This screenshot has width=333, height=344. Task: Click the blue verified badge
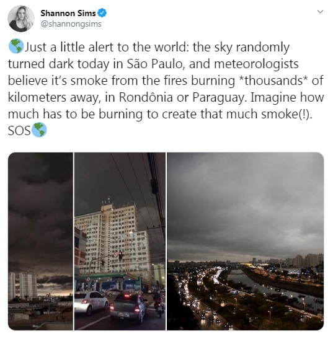tap(102, 13)
